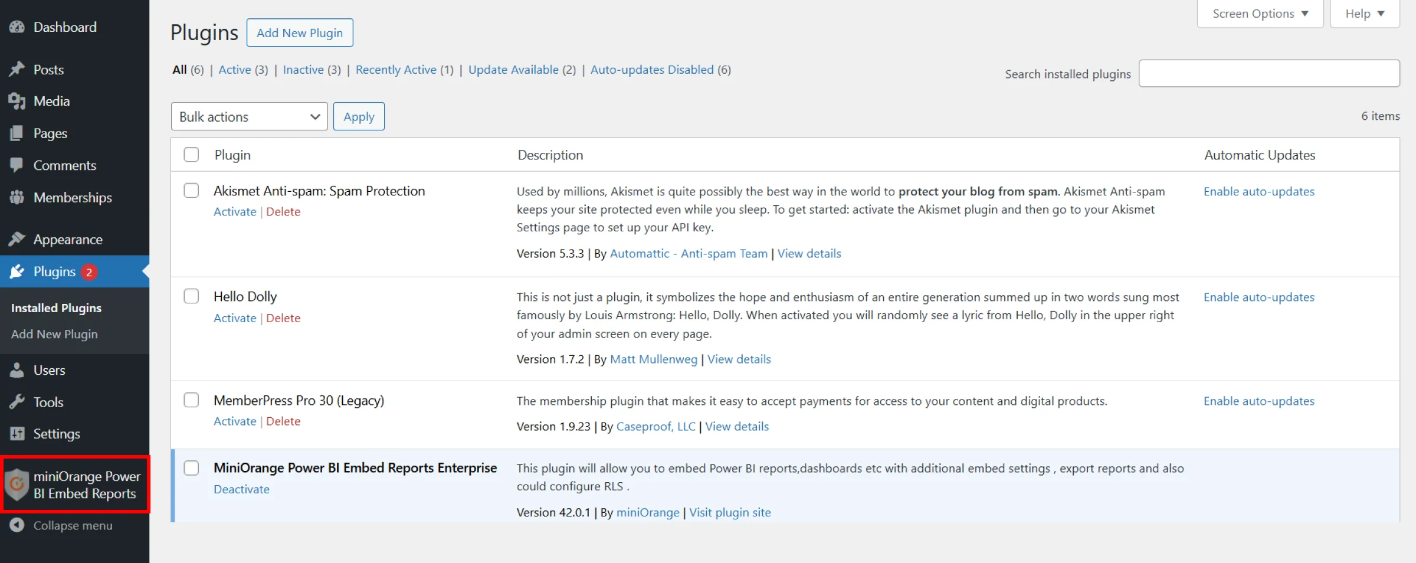Select Installed Plugins submenu item

pyautogui.click(x=56, y=308)
